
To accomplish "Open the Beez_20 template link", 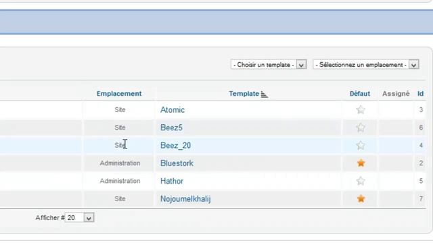I will coord(176,146).
